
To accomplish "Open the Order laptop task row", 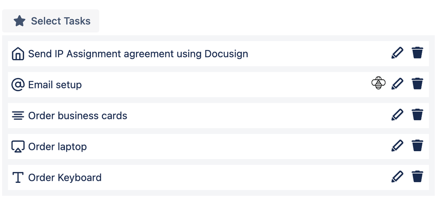I will pos(219,146).
